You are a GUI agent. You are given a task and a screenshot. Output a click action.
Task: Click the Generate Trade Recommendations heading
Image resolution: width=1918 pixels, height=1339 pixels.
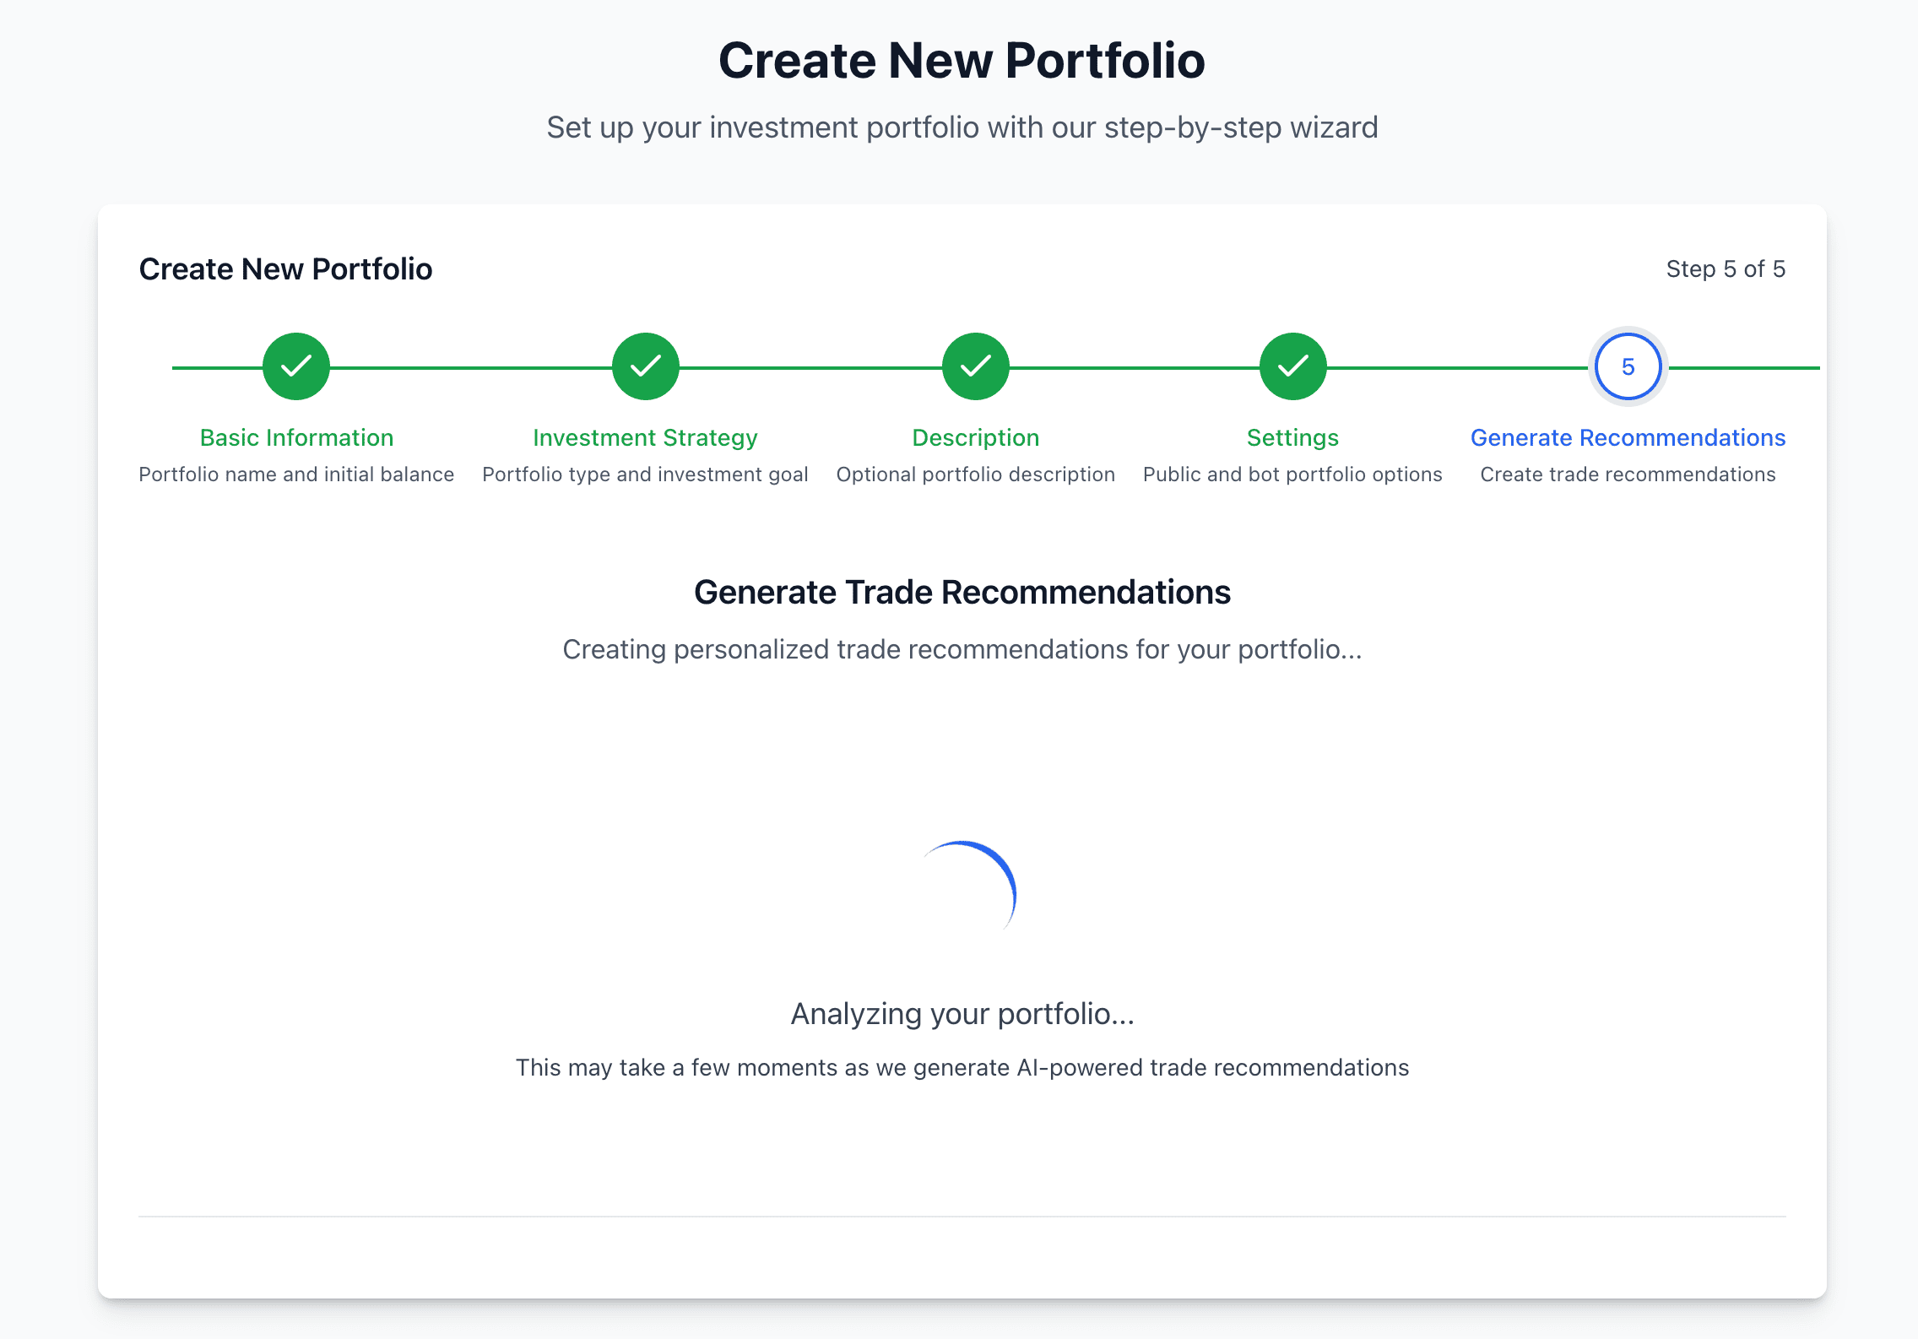click(962, 592)
